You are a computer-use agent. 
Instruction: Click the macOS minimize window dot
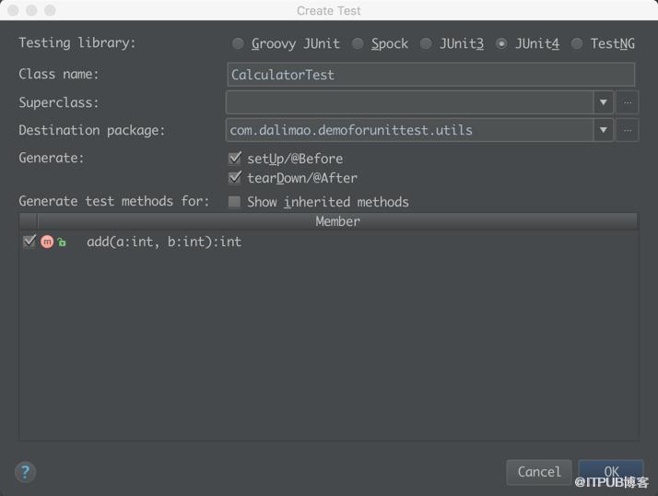[x=31, y=10]
